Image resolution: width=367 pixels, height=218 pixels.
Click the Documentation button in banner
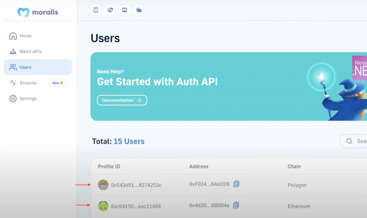tap(122, 100)
